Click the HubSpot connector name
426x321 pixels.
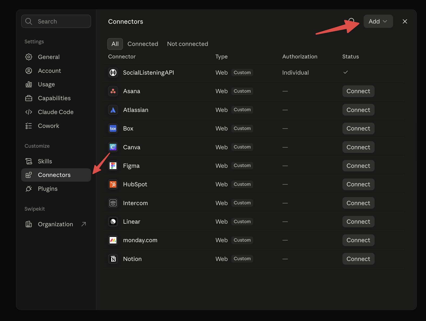(135, 184)
